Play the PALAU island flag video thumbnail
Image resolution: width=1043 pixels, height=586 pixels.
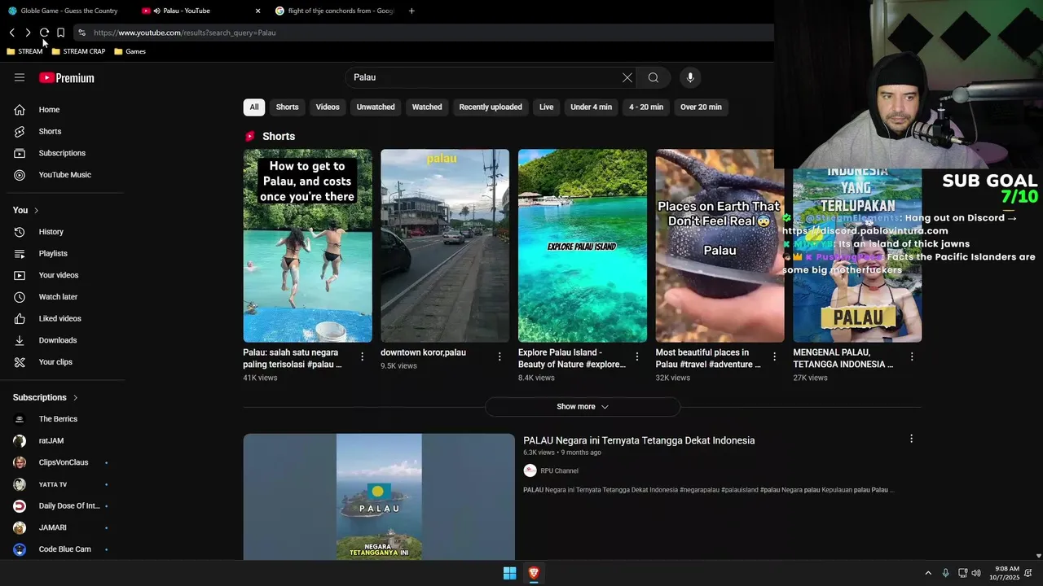point(379,496)
